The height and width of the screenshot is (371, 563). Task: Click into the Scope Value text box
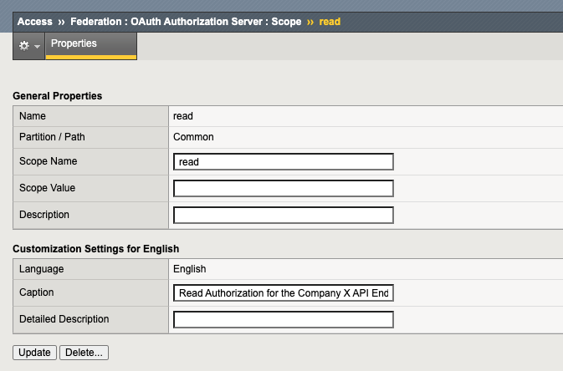(283, 188)
